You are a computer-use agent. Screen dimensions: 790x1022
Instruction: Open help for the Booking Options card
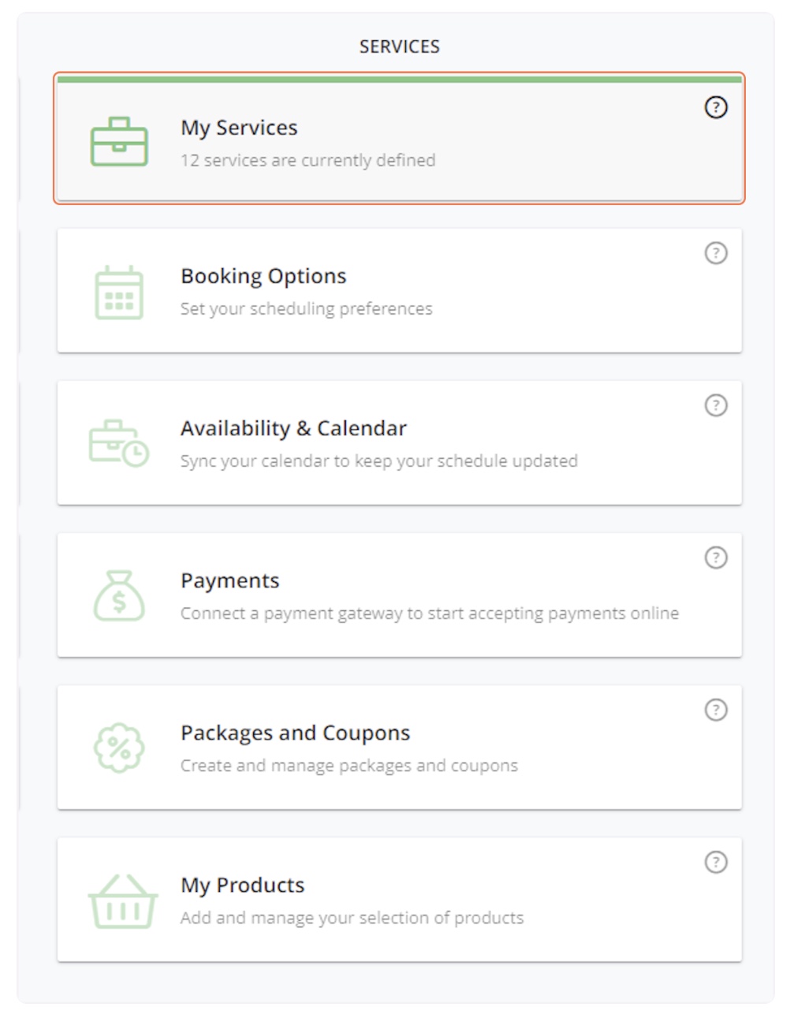coord(715,253)
